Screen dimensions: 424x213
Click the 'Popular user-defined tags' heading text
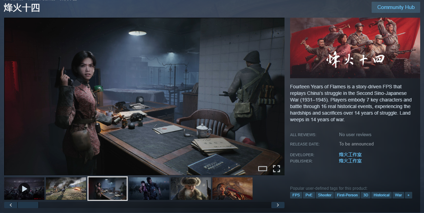point(329,188)
